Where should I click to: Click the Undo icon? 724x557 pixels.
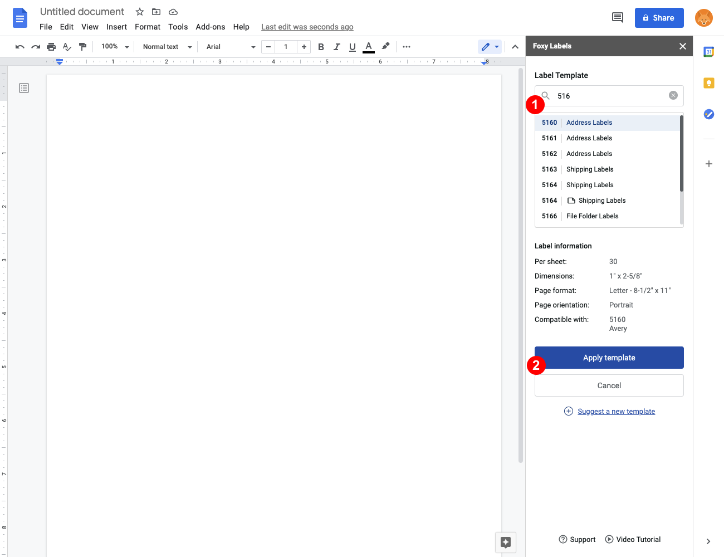pos(19,47)
